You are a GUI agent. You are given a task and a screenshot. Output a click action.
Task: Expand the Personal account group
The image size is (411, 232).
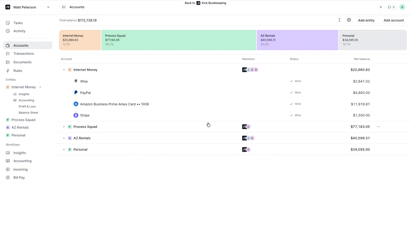(64, 150)
